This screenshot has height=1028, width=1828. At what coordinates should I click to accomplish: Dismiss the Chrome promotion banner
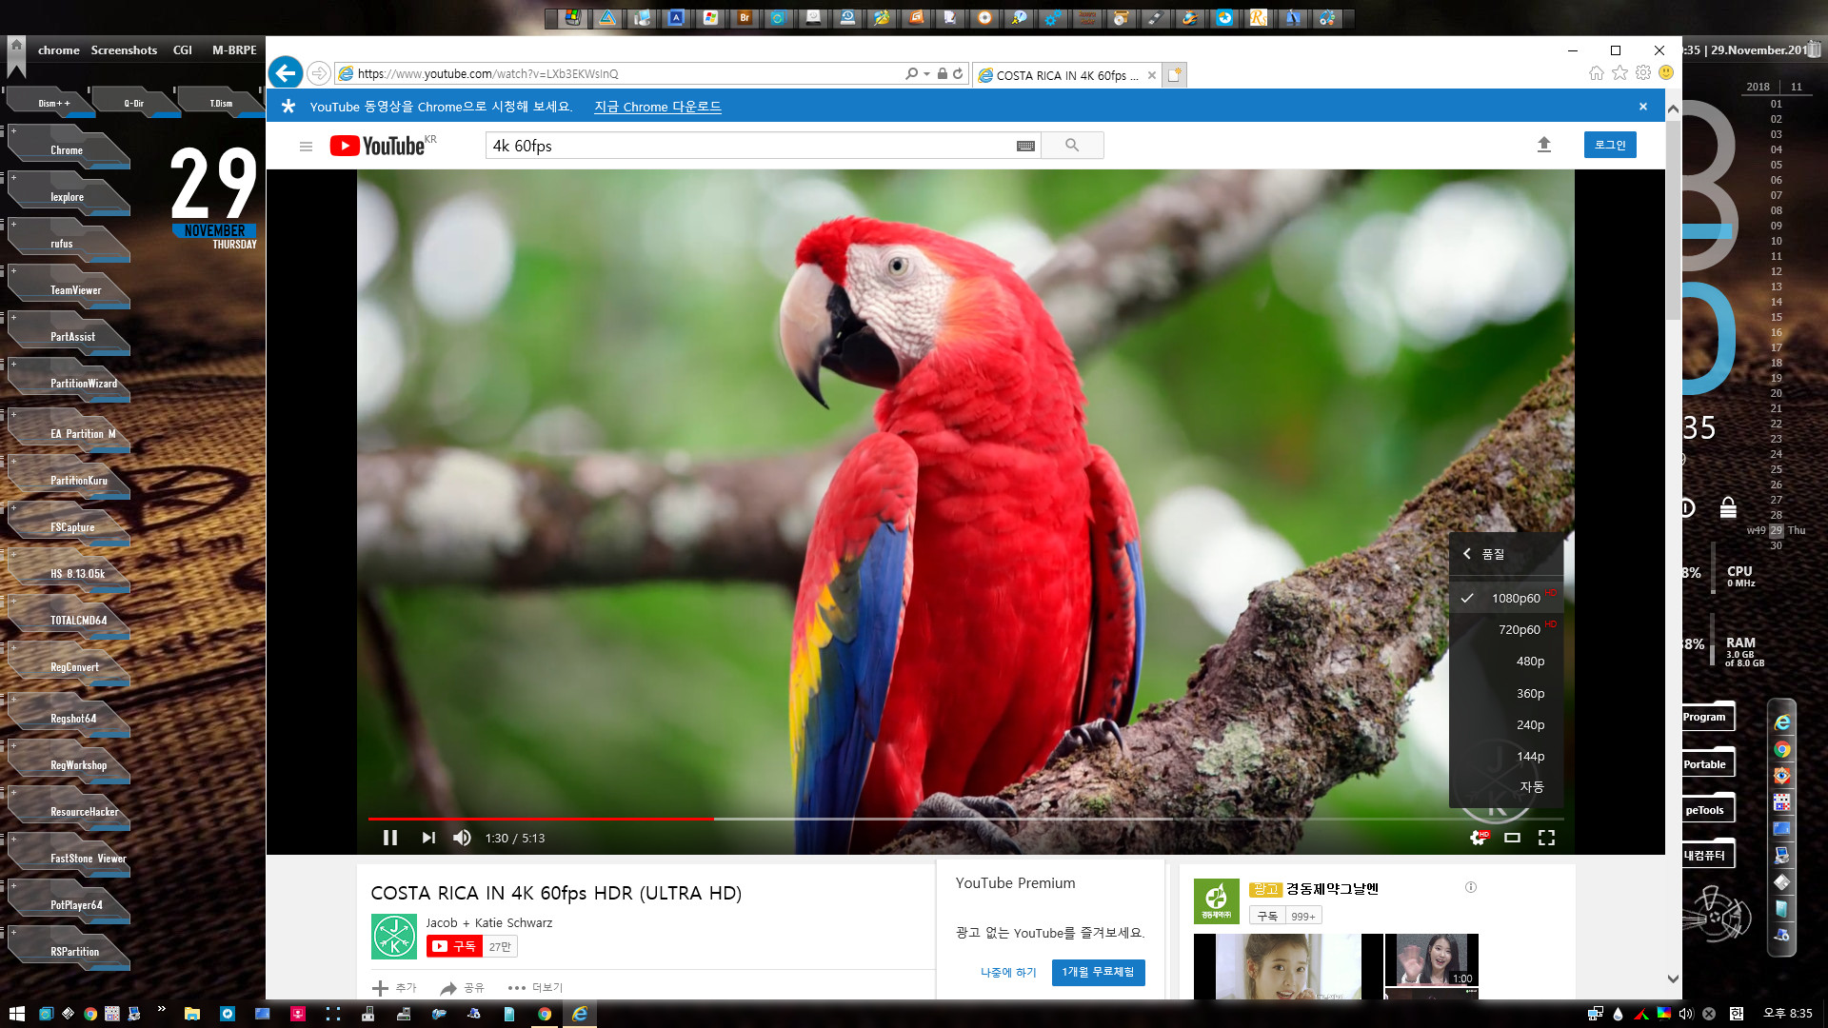point(1643,107)
